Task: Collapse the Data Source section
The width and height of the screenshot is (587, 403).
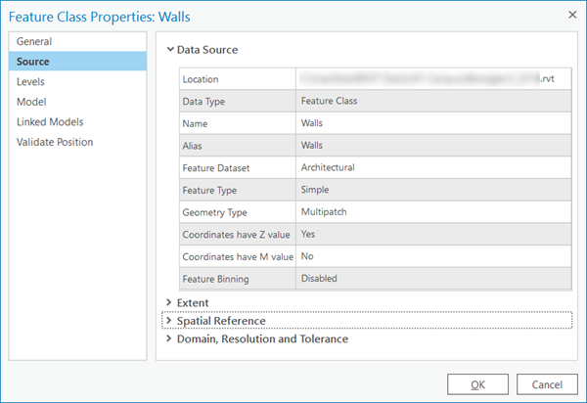Action: coord(170,49)
